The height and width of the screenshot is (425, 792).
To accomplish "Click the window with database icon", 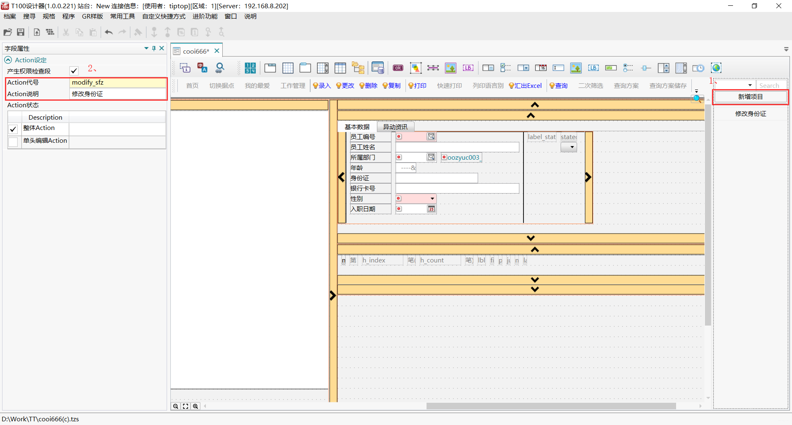I will (378, 68).
